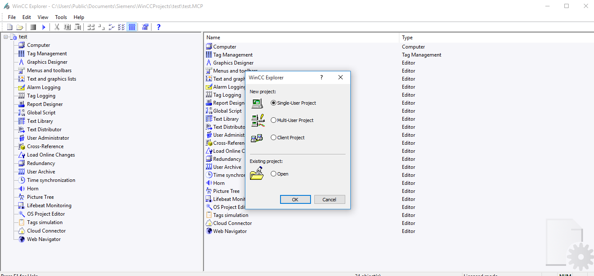
Task: Select the Client Project radio button
Action: click(274, 138)
